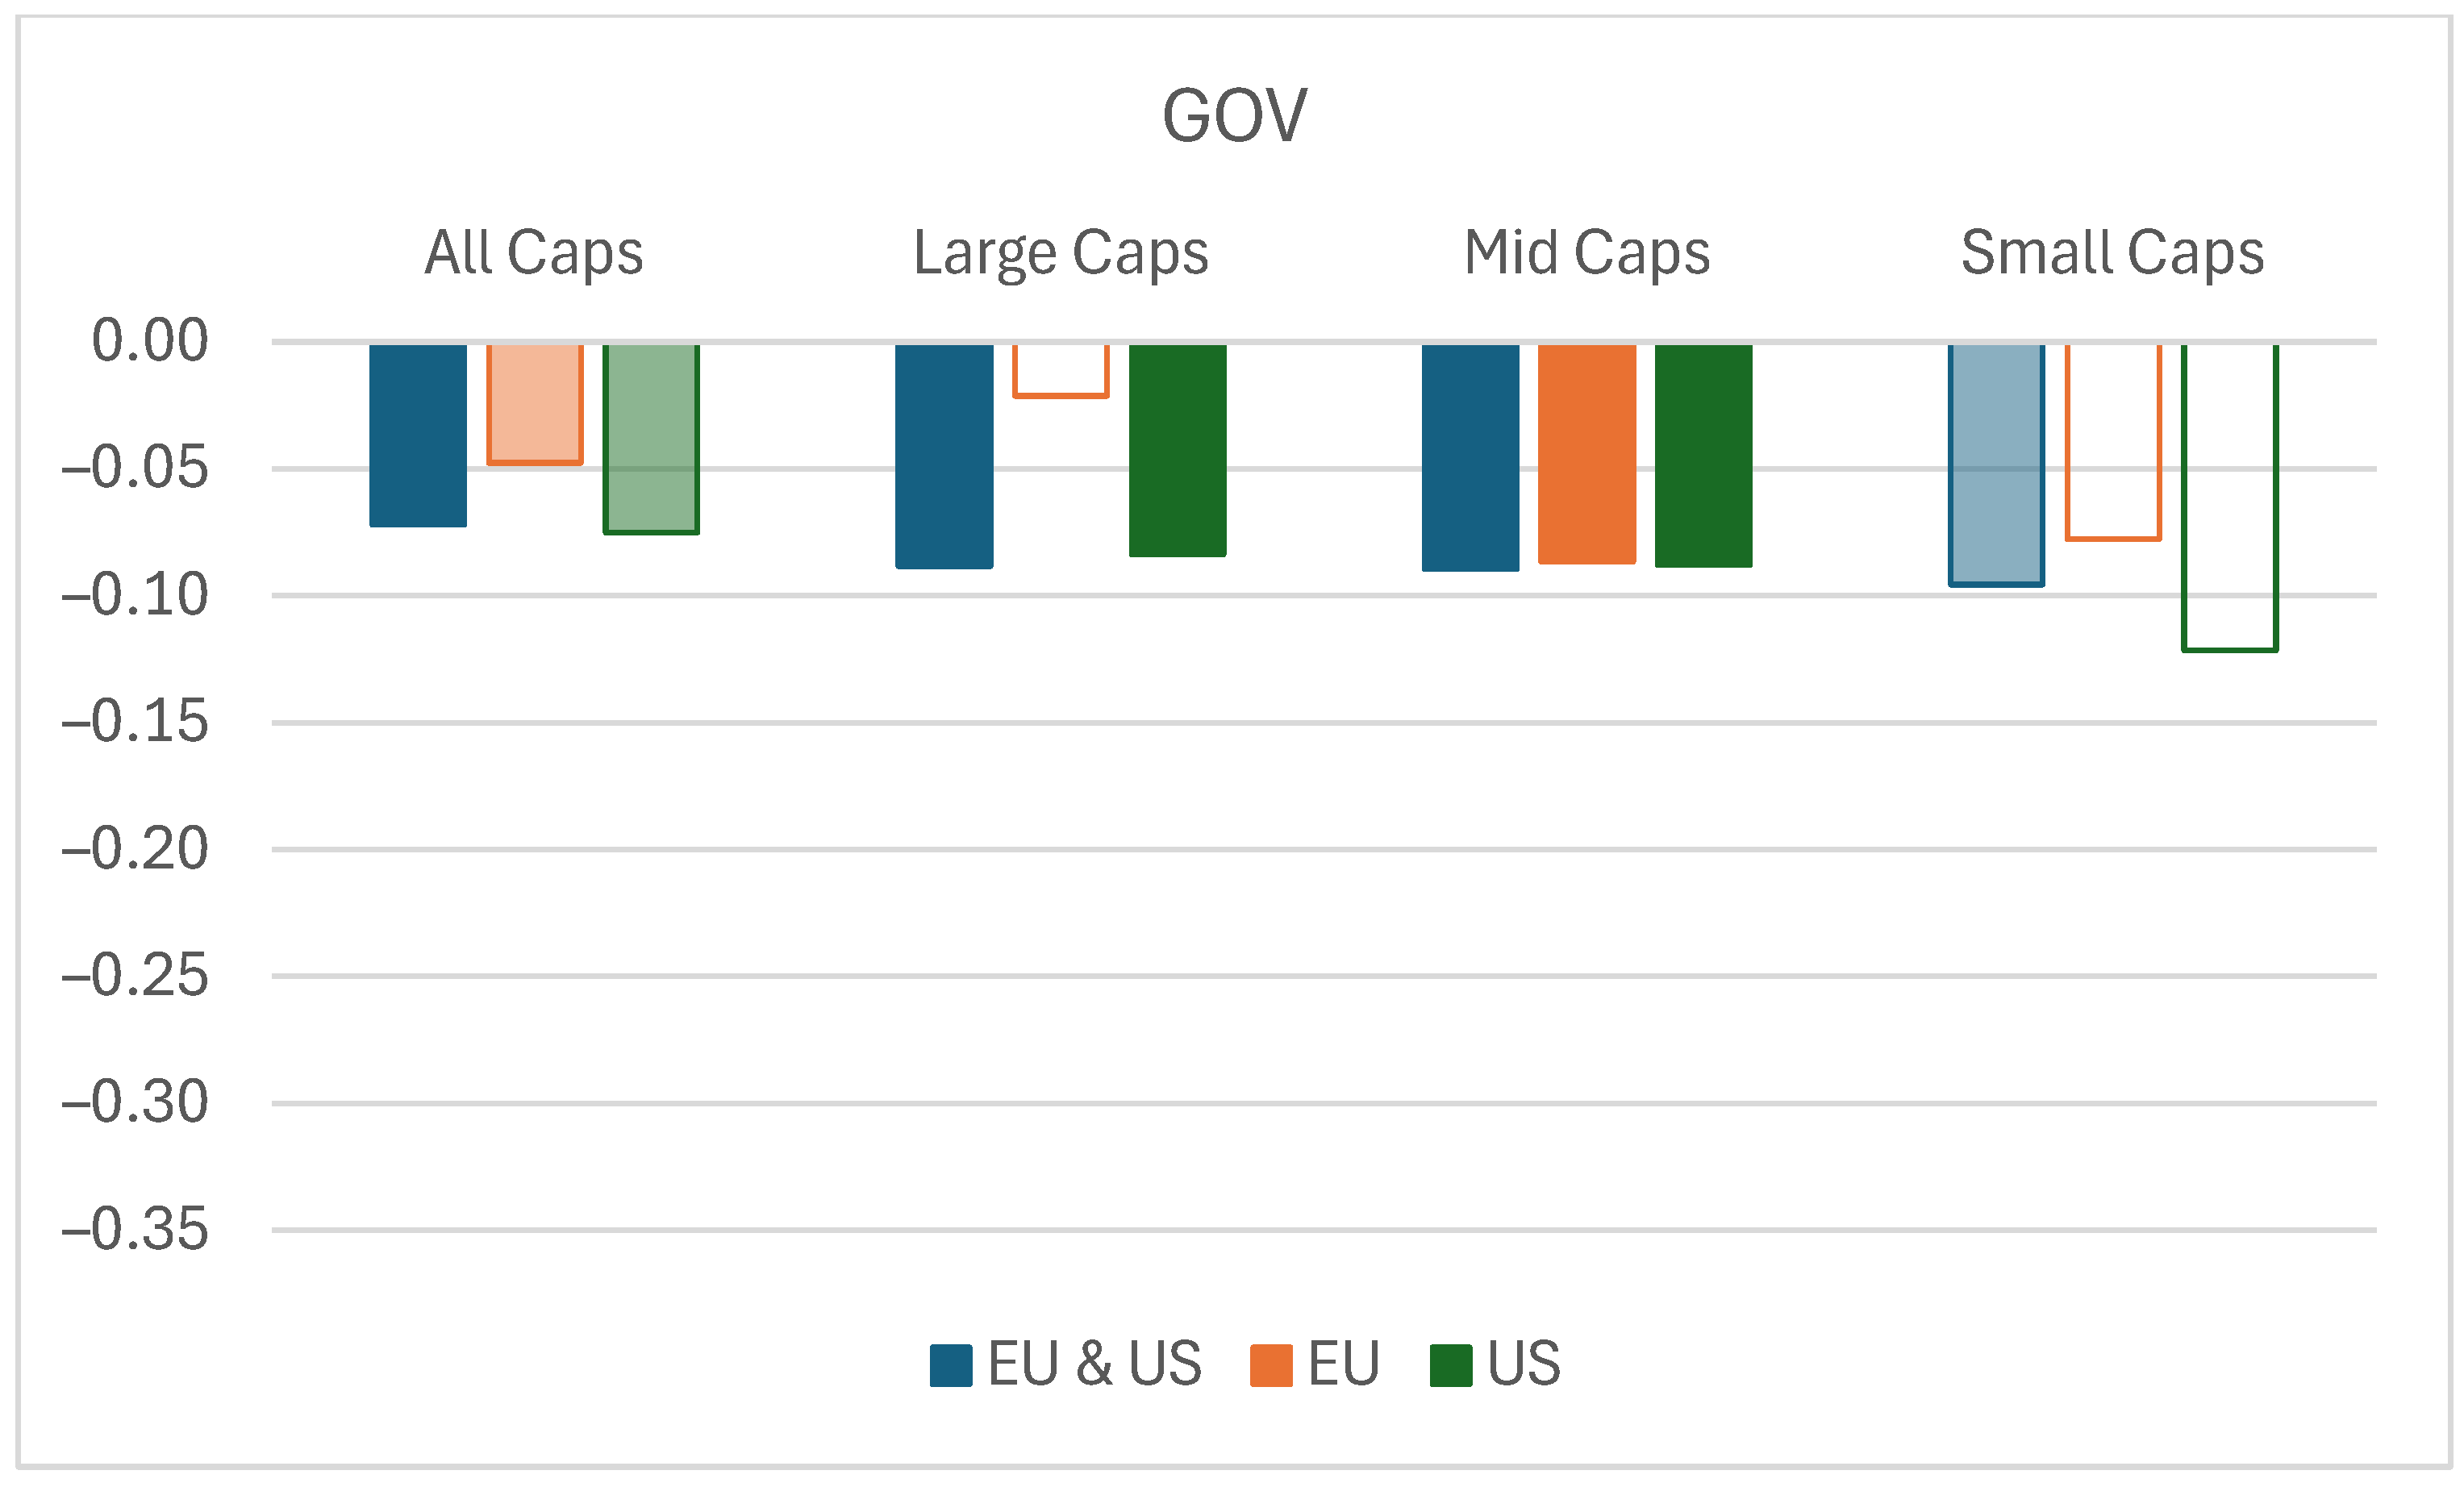Viewport: 2464px width, 1487px height.
Task: Click the orange EU legend swatch
Action: tap(1271, 1366)
